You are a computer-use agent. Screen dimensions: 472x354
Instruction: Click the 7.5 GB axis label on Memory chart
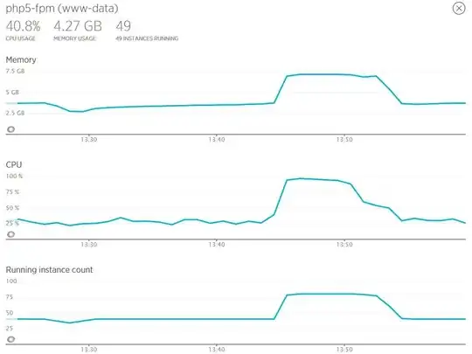[15, 72]
